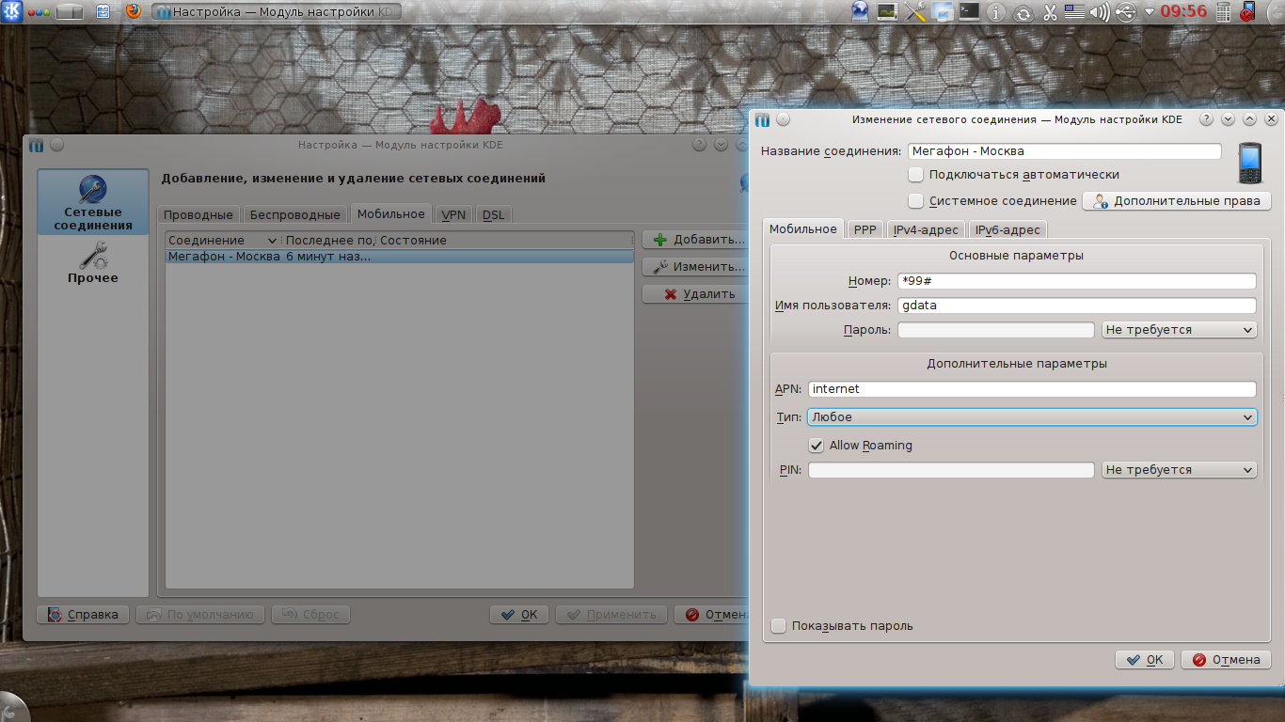Screen dimensions: 1285x722
Task: Open the Проводные tab
Action: tap(198, 215)
